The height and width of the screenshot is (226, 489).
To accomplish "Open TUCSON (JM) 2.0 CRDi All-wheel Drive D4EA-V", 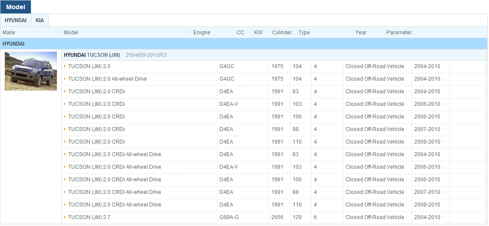I will coord(114,167).
